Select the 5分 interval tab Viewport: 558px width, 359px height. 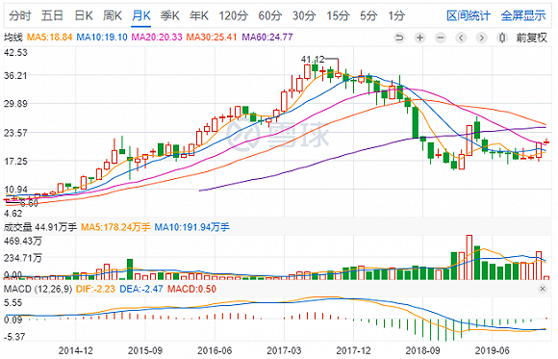click(x=368, y=15)
